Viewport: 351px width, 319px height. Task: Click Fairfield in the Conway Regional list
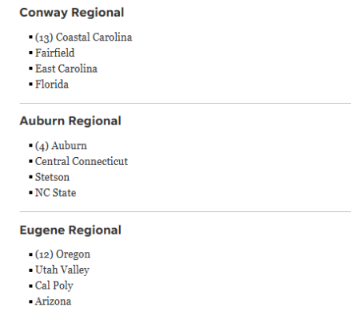pos(55,53)
